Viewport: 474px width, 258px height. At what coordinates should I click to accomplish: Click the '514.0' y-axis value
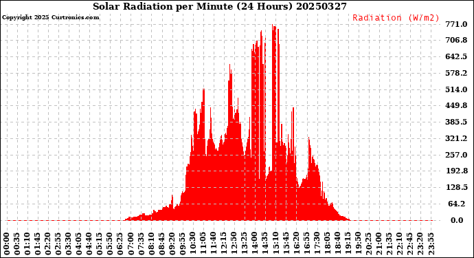coord(456,89)
